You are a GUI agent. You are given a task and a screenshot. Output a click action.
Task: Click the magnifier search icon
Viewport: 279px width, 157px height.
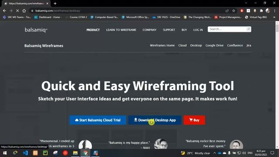[248, 29]
